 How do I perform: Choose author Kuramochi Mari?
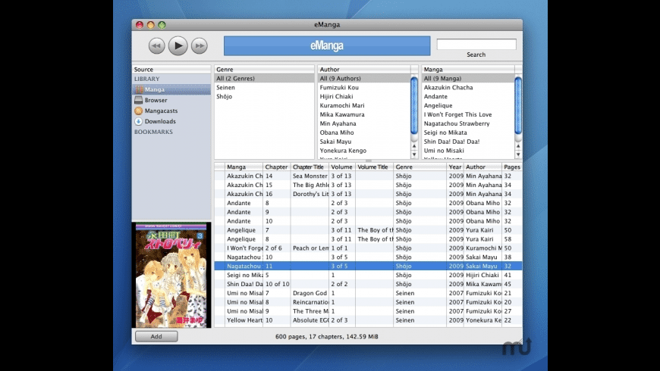(x=341, y=105)
